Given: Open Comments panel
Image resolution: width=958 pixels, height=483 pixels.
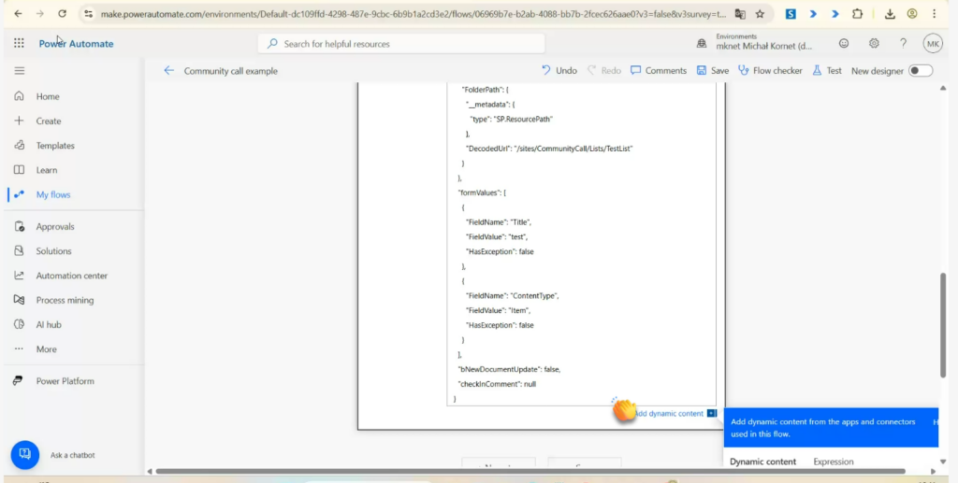Looking at the screenshot, I should point(659,71).
